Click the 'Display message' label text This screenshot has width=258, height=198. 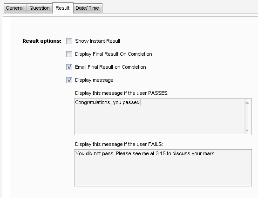(x=94, y=80)
